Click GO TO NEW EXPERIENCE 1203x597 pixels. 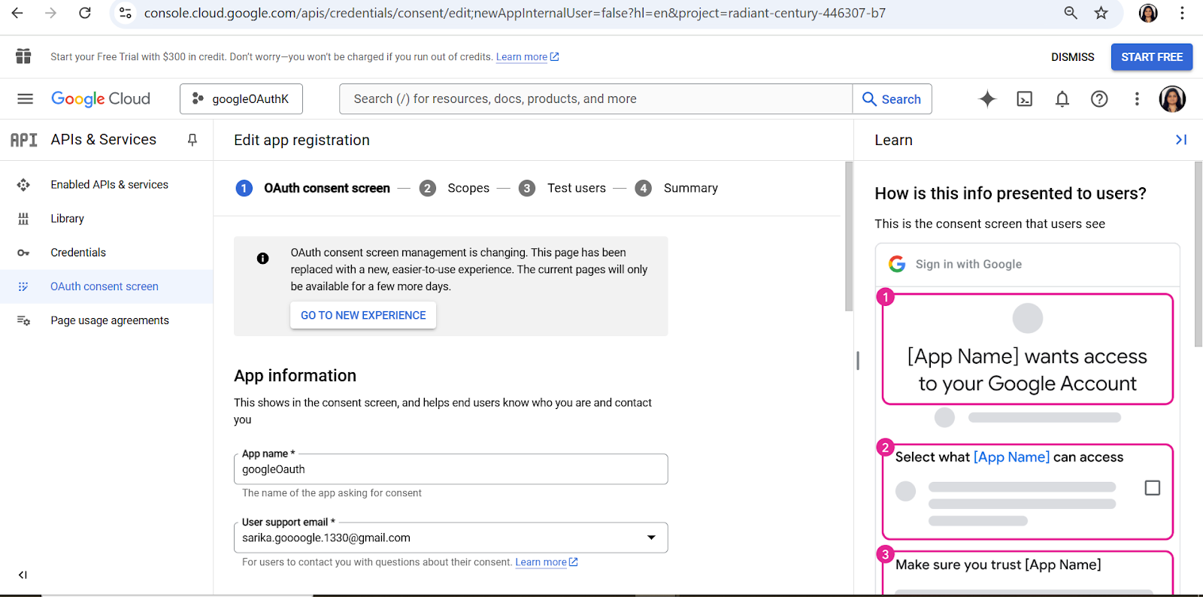(363, 315)
